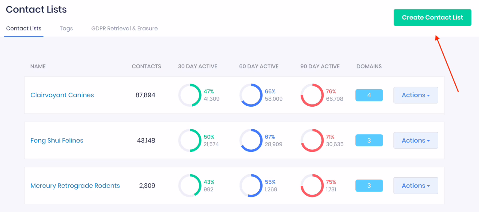Click the Mercury Retrograde Rodents domains badge
The height and width of the screenshot is (212, 479).
(x=369, y=185)
